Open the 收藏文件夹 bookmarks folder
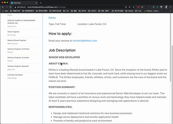Viewport: 173px width, 124px height. [15, 11]
